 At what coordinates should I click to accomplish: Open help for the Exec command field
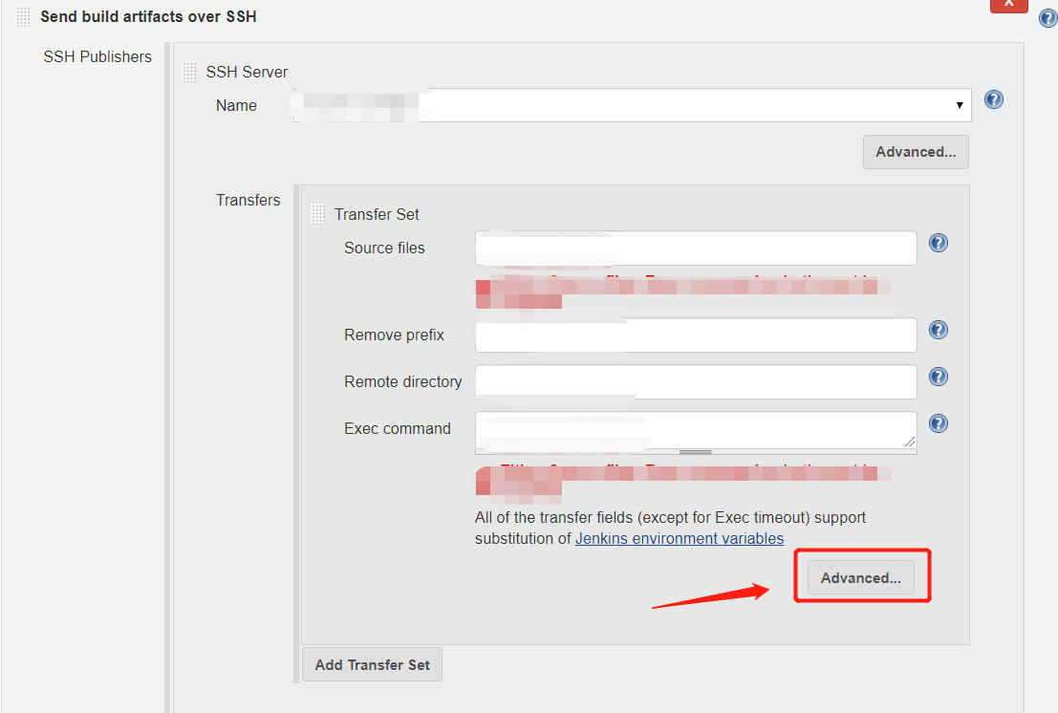pos(938,423)
